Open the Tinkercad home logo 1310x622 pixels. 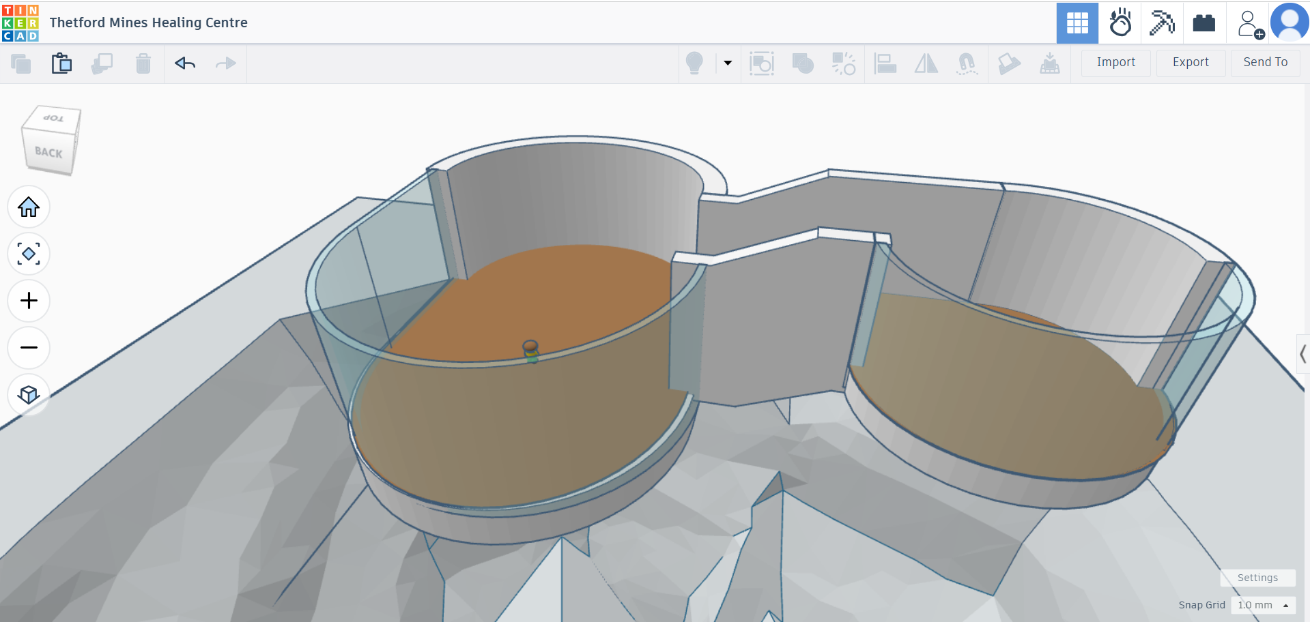(20, 23)
